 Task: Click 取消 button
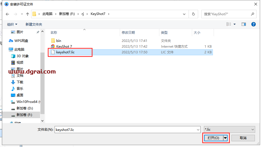coord(243,138)
